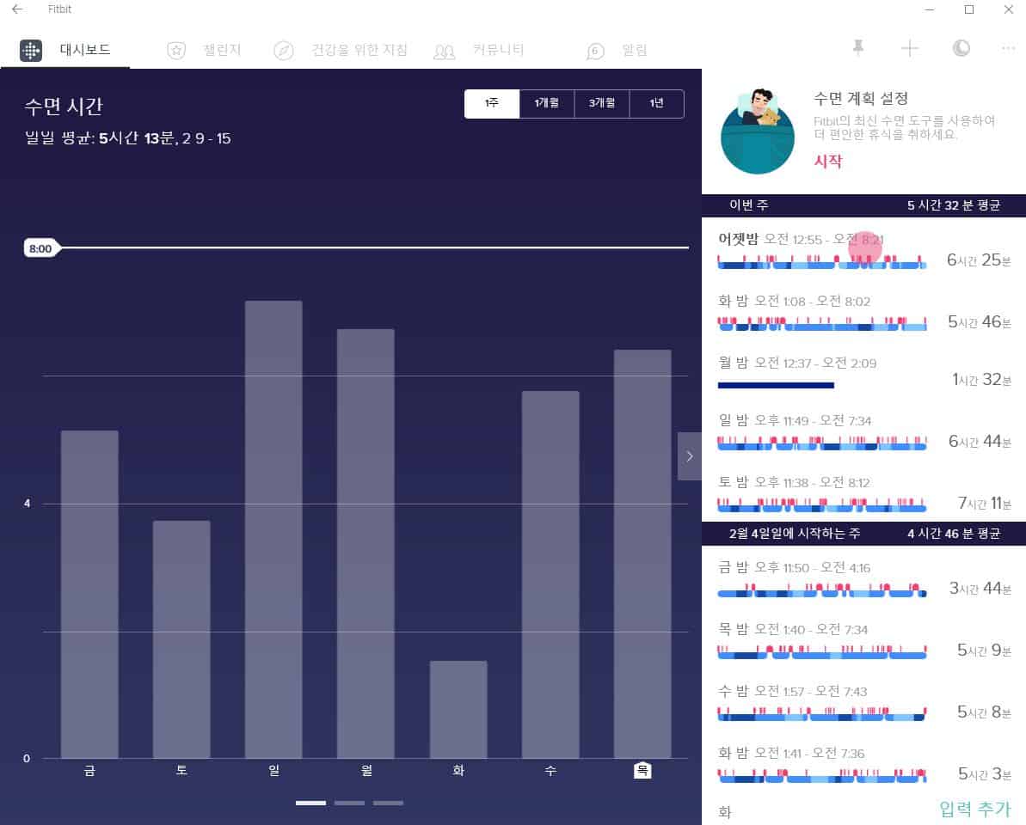The width and height of the screenshot is (1026, 825).
Task: Click the 8:00 sleep goal marker
Action: pos(40,248)
